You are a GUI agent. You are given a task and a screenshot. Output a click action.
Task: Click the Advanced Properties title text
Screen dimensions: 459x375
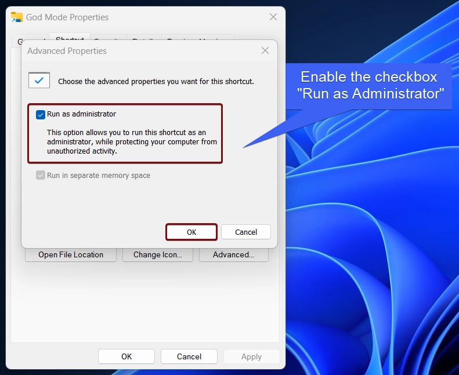click(x=67, y=51)
